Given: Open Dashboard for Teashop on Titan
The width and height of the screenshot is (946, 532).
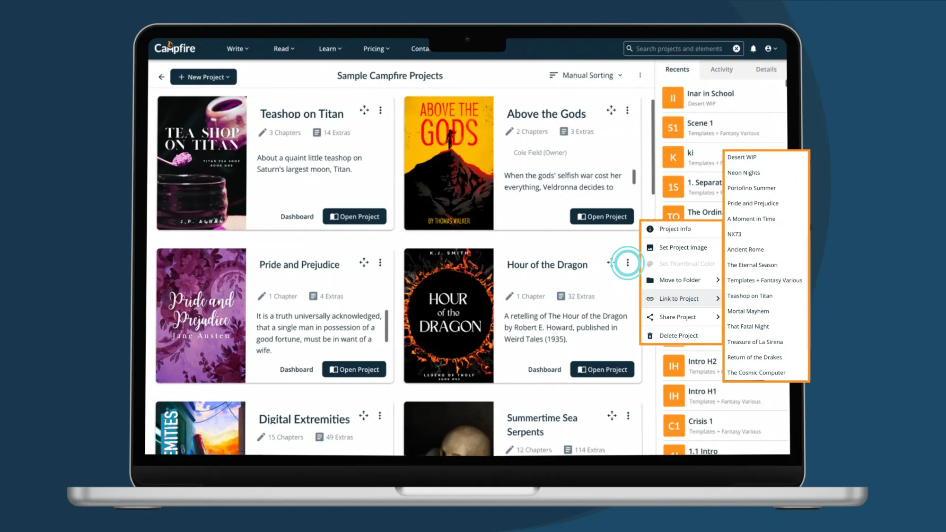Looking at the screenshot, I should (x=297, y=217).
